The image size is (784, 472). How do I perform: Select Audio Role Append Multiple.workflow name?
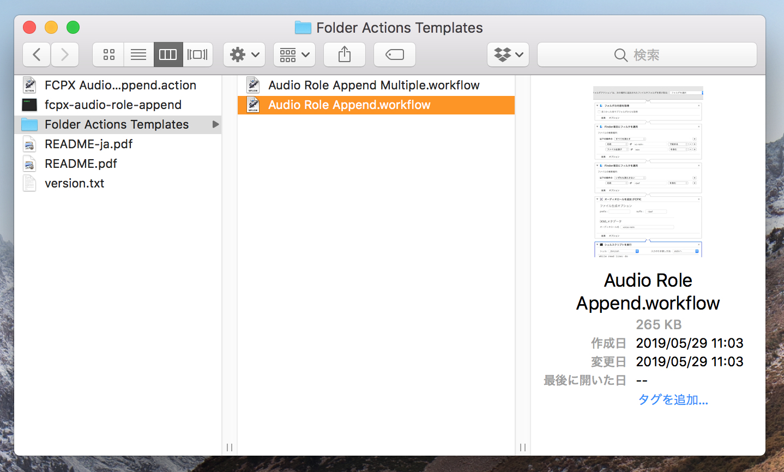point(374,85)
